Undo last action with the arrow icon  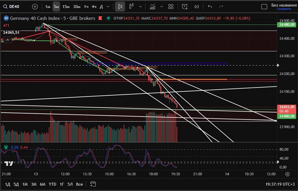(x=210, y=7)
